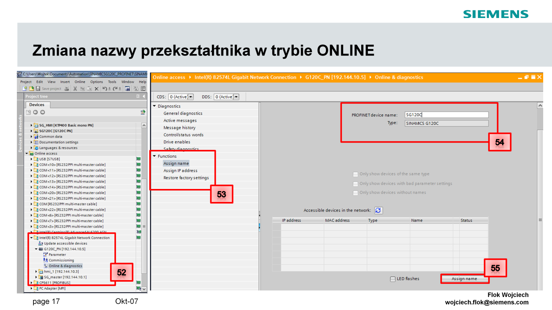Click the Redo arrow icon
552x310 pixels.
115,89
